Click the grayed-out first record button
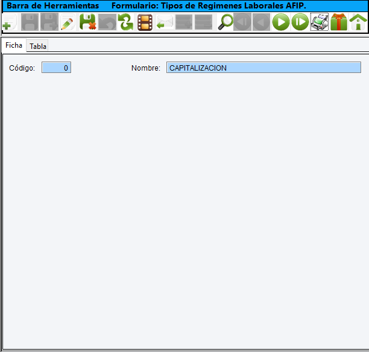Viewport: 369px width, 352px height. coord(242,22)
